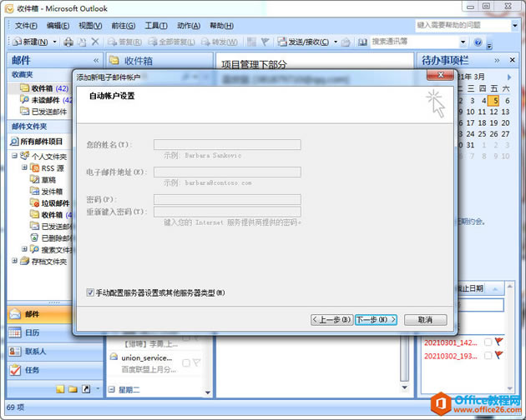This screenshot has height=420, width=526.
Task: Toggle checkbox for task 20210301_142
Action: point(488,342)
